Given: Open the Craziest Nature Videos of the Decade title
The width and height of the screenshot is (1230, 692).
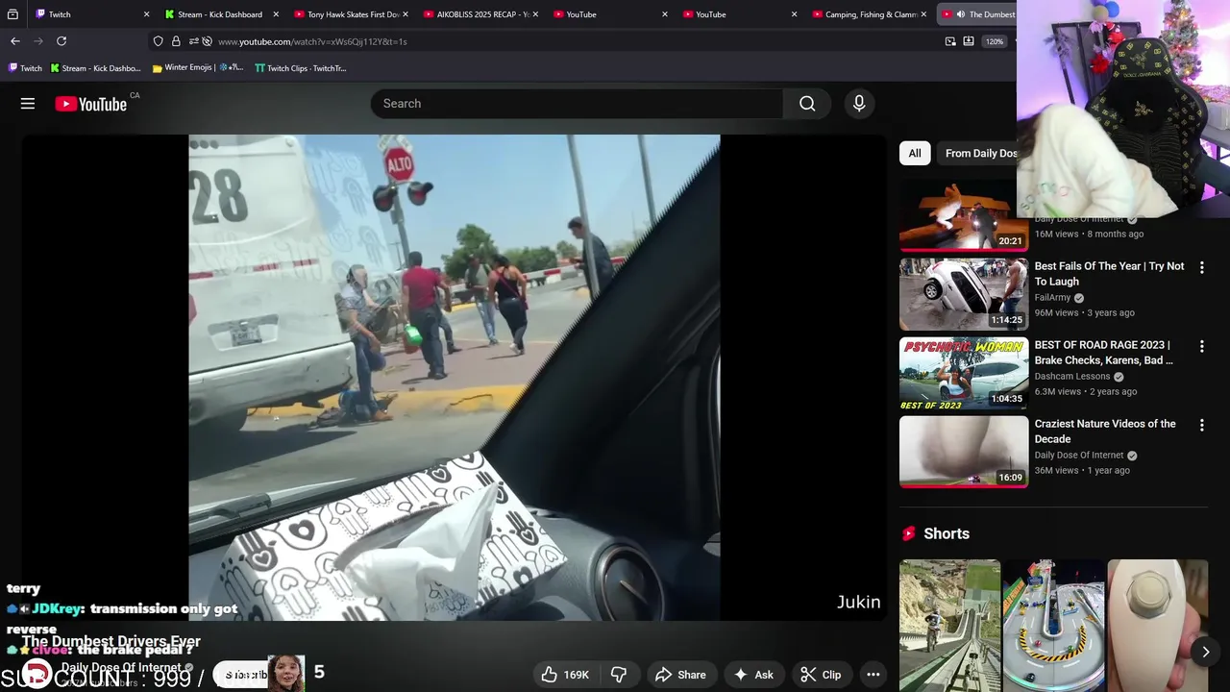Looking at the screenshot, I should point(1105,432).
